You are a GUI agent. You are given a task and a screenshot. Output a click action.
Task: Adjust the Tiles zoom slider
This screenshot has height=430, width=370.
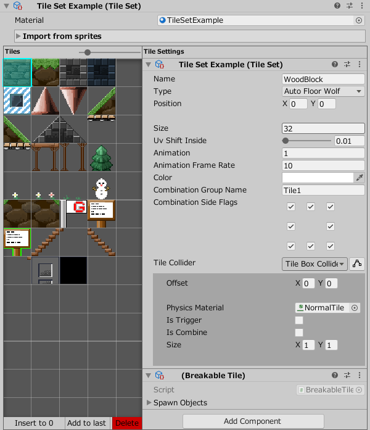coord(88,52)
